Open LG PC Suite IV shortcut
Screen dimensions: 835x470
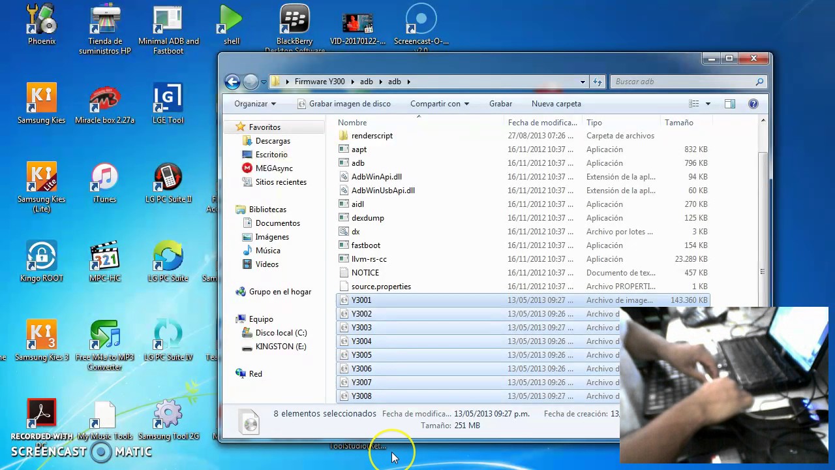[168, 341]
